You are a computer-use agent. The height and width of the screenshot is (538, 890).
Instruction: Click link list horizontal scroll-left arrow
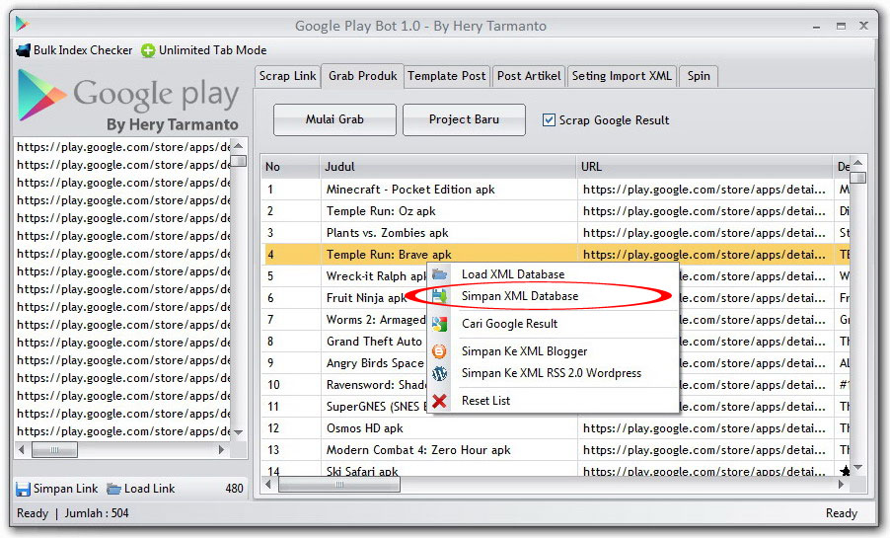[x=22, y=450]
